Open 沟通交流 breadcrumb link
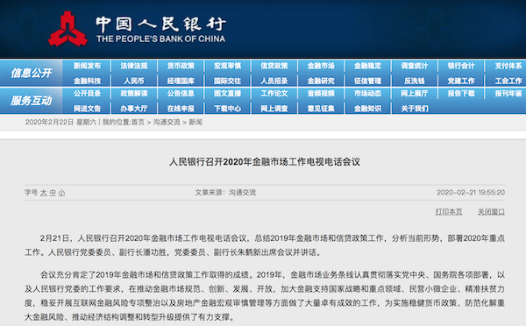526x326 pixels. click(167, 122)
